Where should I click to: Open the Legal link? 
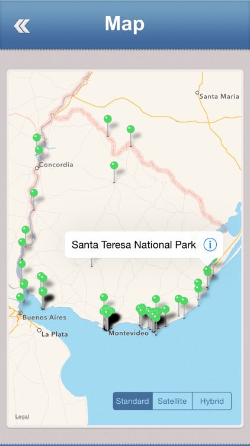click(x=22, y=417)
